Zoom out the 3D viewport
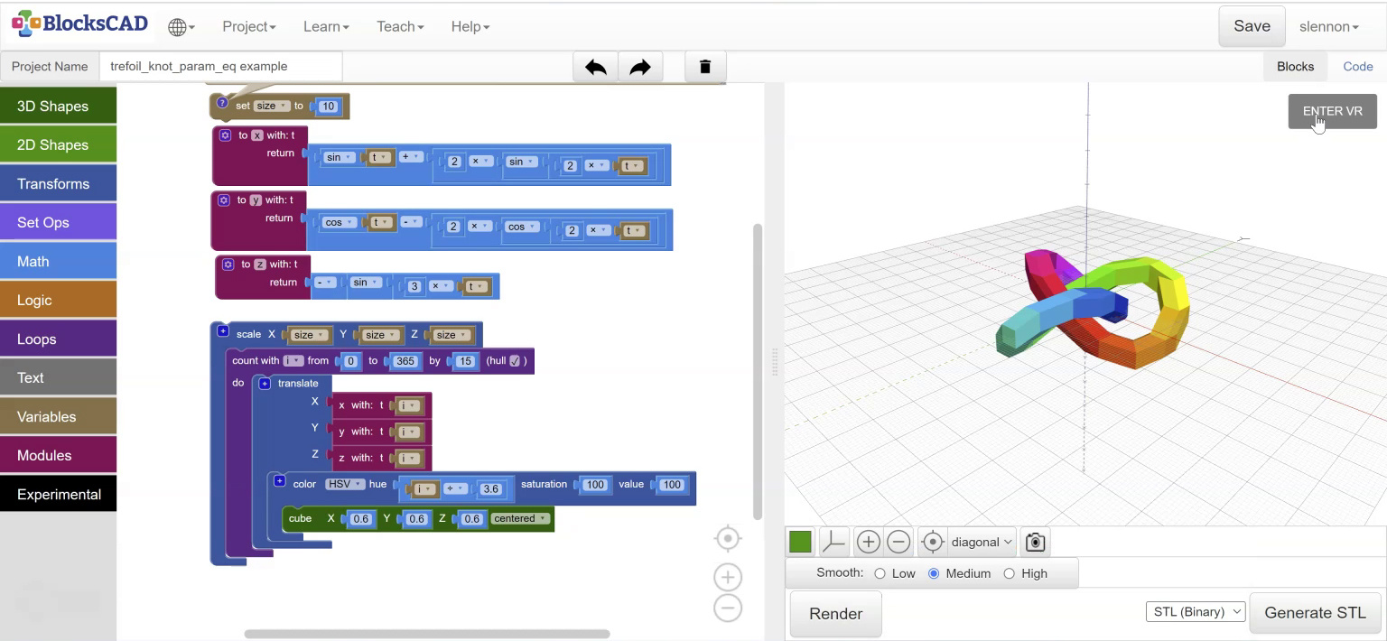The image size is (1387, 641). point(898,541)
